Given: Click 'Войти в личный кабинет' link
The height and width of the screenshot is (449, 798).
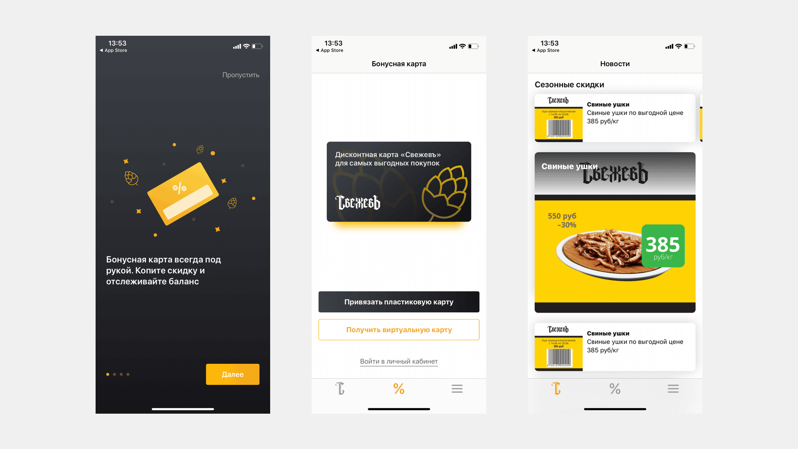Looking at the screenshot, I should click(399, 361).
